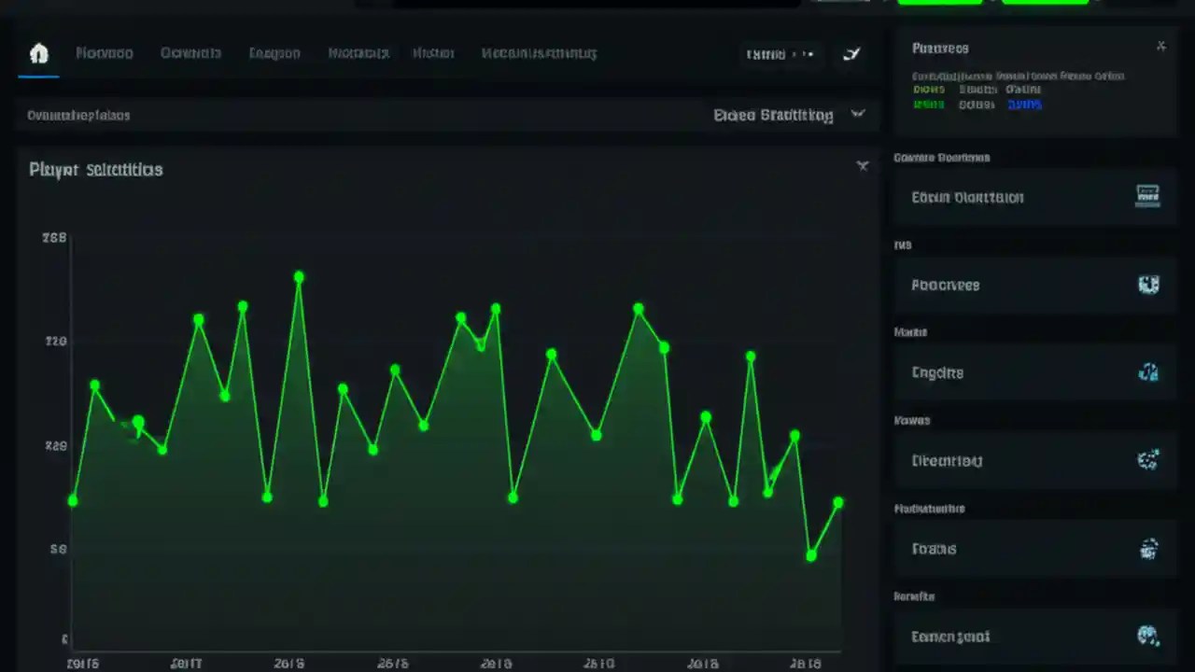Image resolution: width=1195 pixels, height=672 pixels.
Task: Toggle the blue highlighted legend entry
Action: pyautogui.click(x=1024, y=104)
